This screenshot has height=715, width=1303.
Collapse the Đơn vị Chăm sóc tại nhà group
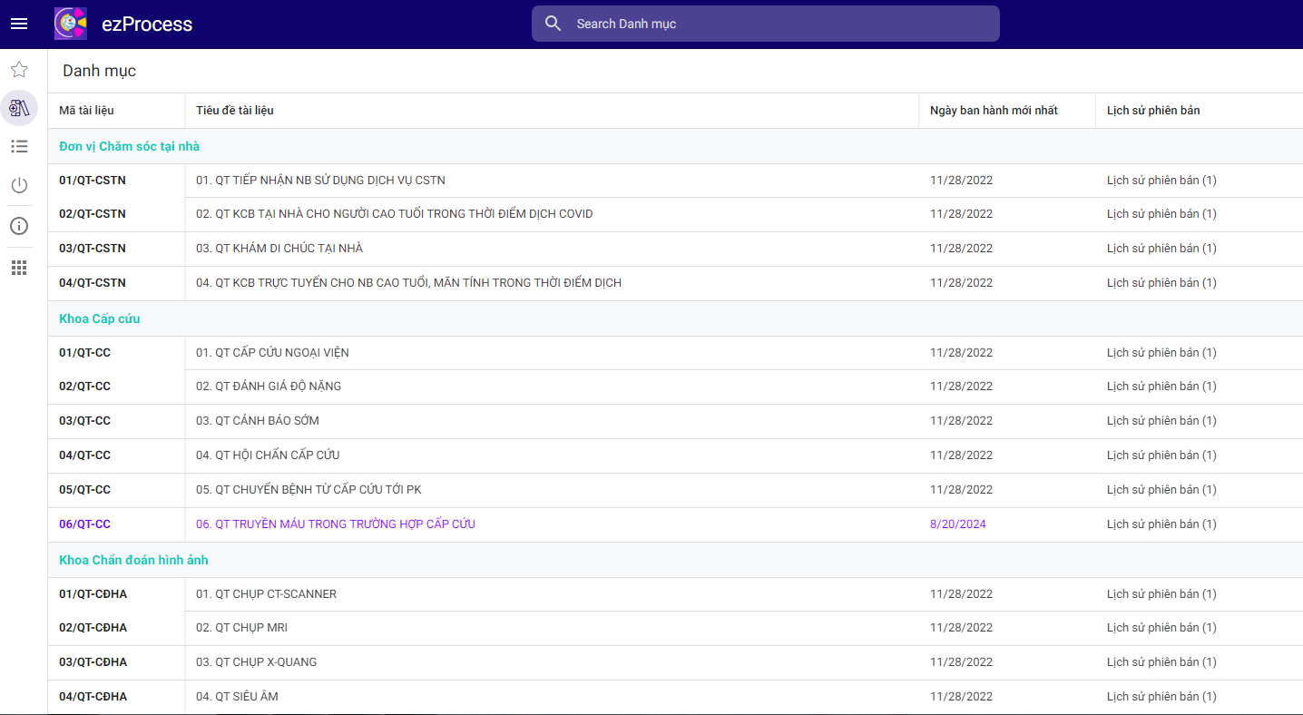129,146
